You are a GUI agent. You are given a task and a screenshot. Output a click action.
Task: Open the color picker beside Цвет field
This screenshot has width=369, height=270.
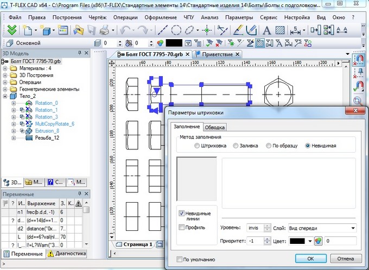pyautogui.click(x=318, y=241)
